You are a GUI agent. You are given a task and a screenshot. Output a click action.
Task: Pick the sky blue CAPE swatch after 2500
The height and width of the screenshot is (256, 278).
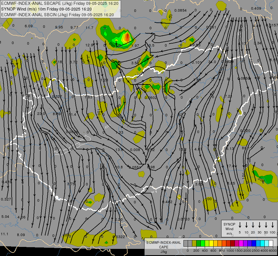258,243
